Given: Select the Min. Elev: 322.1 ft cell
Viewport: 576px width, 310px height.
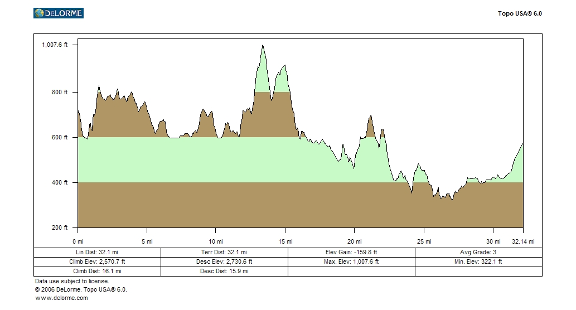Looking at the screenshot, I should coord(478,261).
